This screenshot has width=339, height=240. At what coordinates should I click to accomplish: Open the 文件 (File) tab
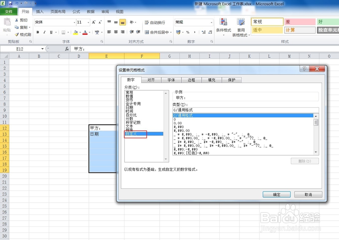pyautogui.click(x=9, y=12)
